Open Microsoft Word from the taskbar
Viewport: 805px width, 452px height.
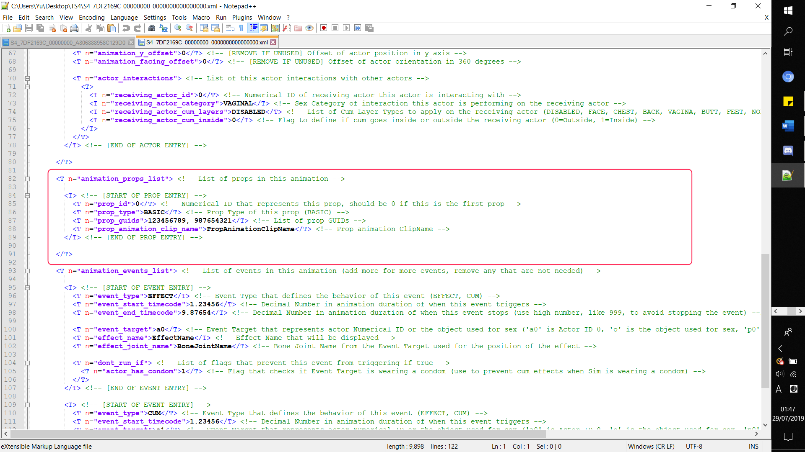coord(788,126)
